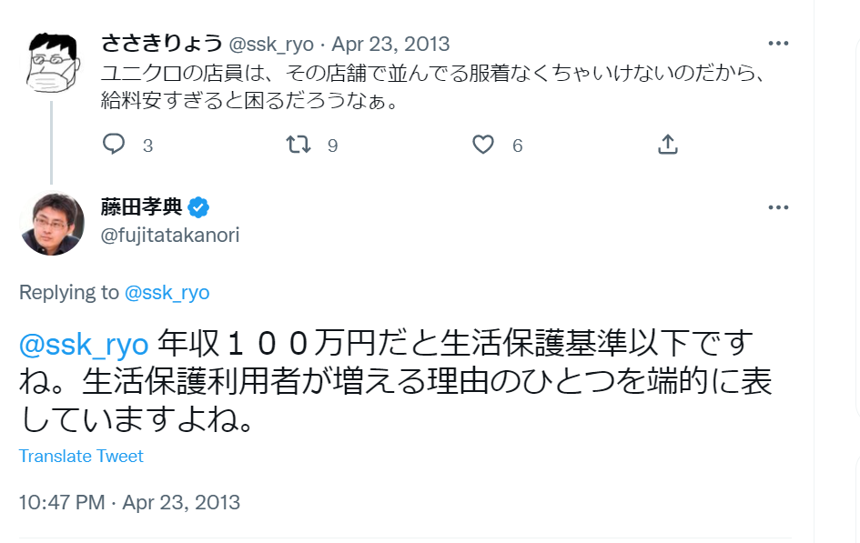Click @ssk_ryo in the "Replying to" line
Image resolution: width=860 pixels, height=543 pixels.
tap(167, 292)
